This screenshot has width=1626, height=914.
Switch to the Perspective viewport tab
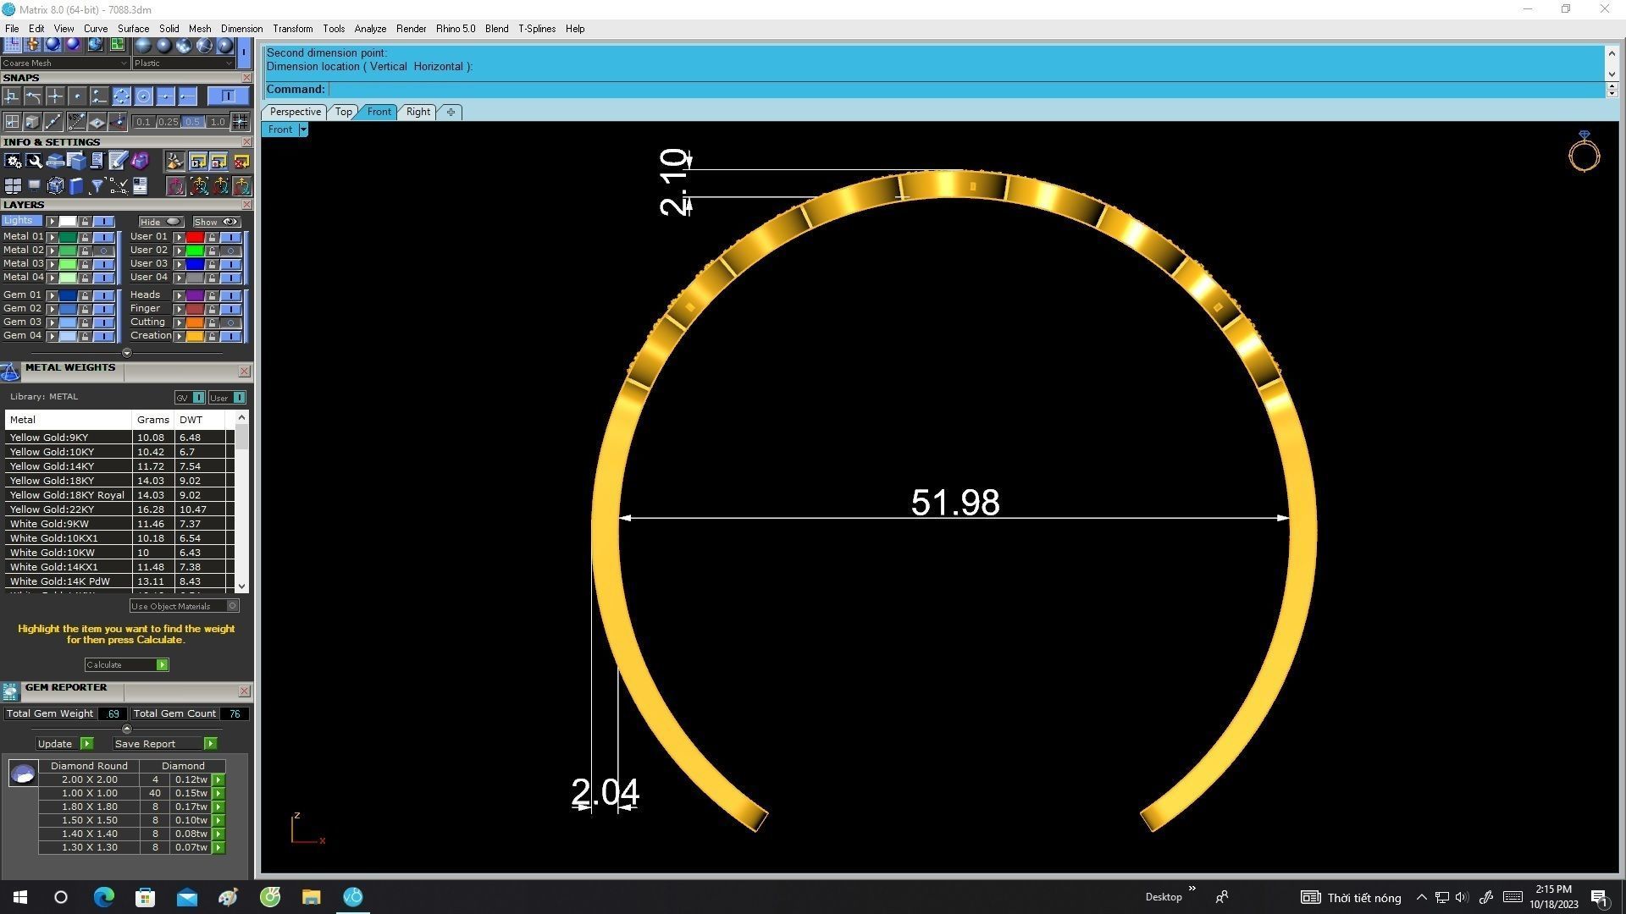[295, 112]
